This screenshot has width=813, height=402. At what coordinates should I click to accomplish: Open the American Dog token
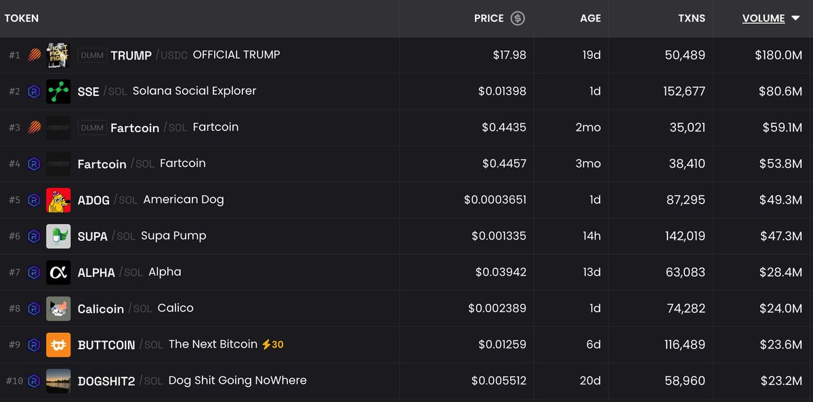(184, 200)
